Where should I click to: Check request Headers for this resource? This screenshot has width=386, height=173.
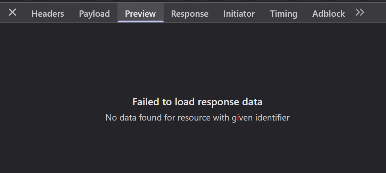48,14
